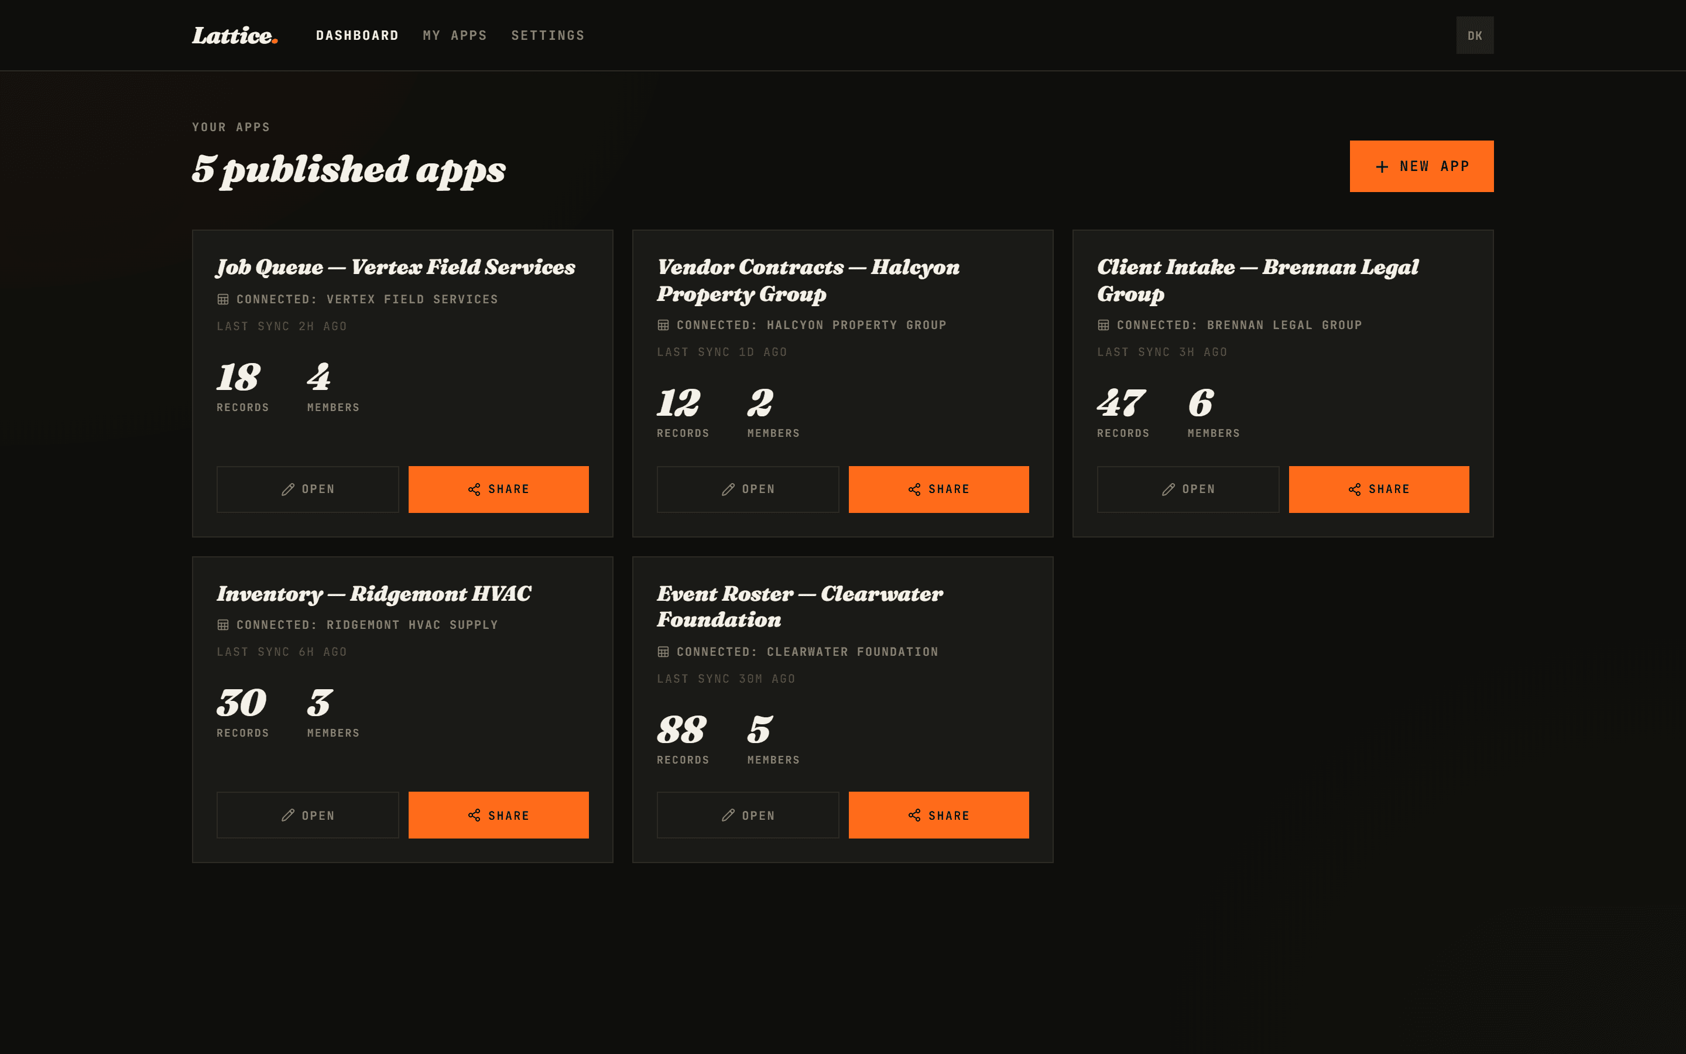Click table icon beside Ridgemont HVAC Supply connection

pyautogui.click(x=223, y=625)
